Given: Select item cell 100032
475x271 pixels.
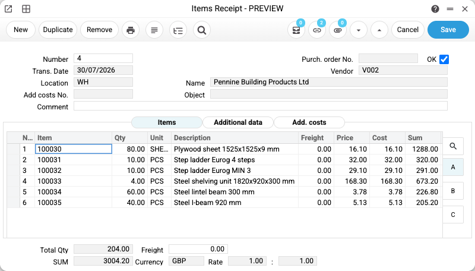Looking at the screenshot, I should point(74,171).
